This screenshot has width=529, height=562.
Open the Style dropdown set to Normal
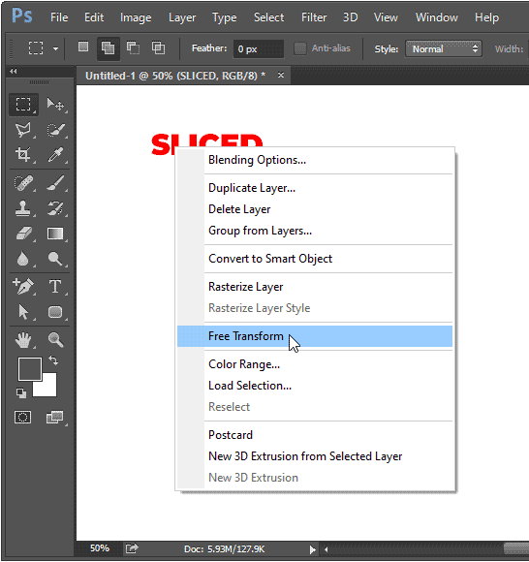pos(444,48)
